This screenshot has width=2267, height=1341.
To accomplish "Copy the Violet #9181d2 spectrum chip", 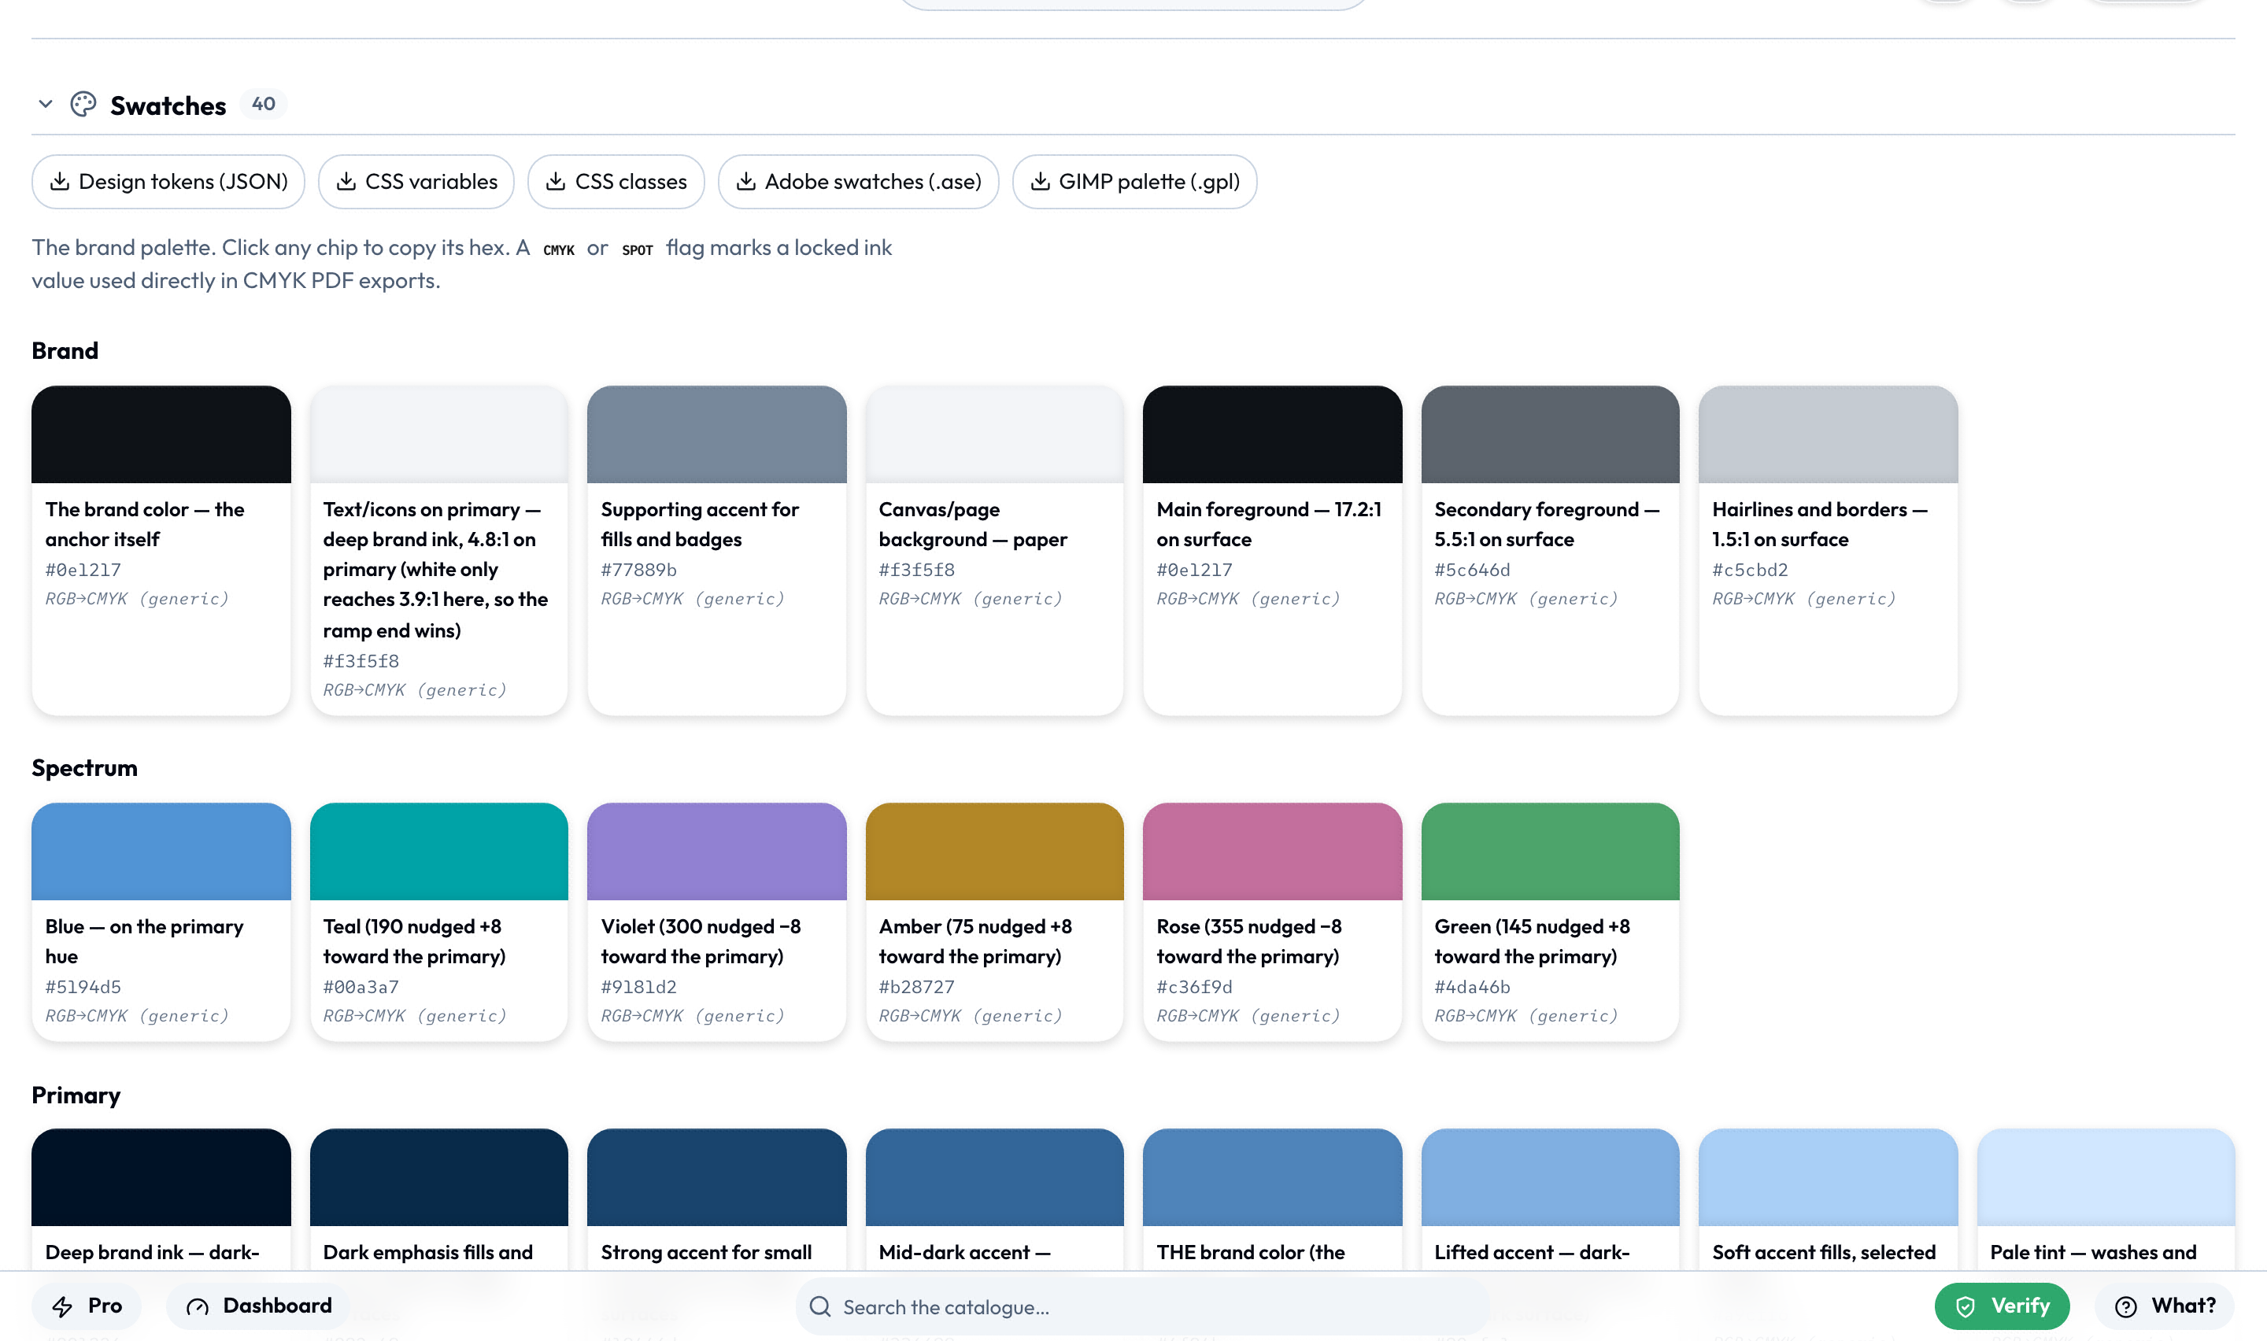I will tap(716, 922).
